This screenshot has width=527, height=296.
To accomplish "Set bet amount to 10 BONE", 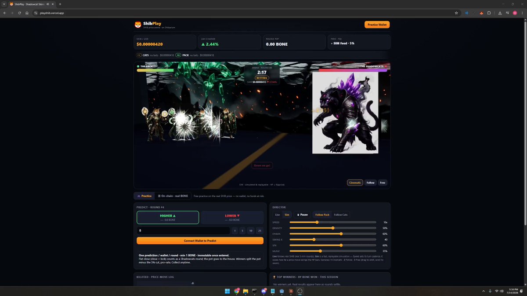I will coord(250,231).
